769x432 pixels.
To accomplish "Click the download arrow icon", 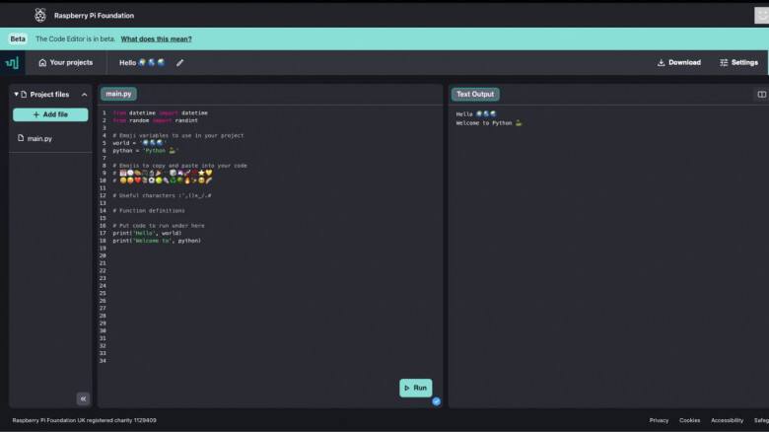I will pos(662,63).
